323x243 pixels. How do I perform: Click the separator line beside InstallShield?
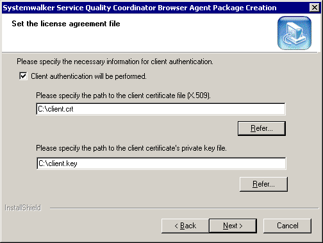[x=184, y=208]
